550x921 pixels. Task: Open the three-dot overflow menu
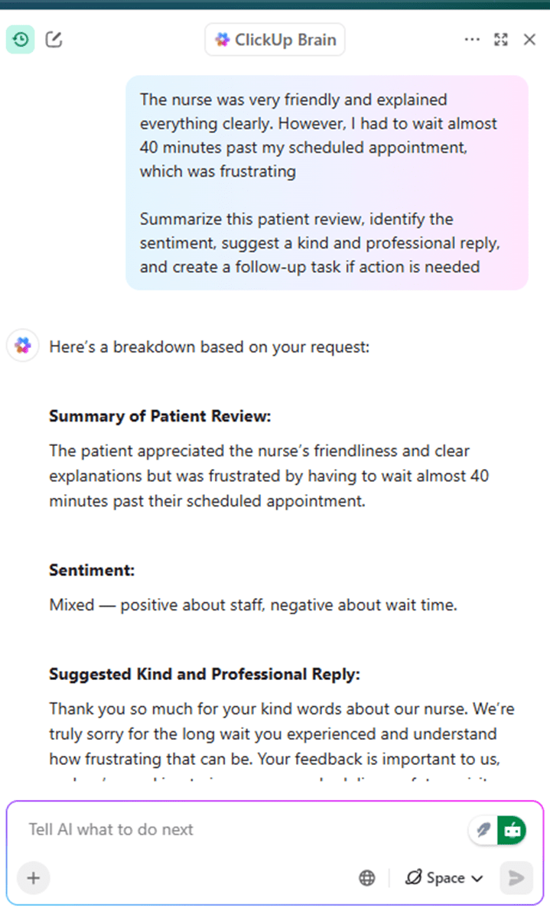[x=473, y=39]
